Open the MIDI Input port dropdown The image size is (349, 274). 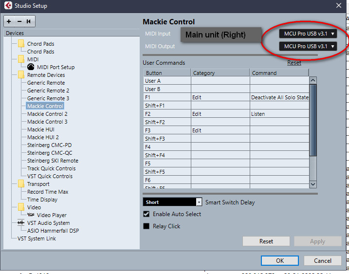pyautogui.click(x=308, y=34)
